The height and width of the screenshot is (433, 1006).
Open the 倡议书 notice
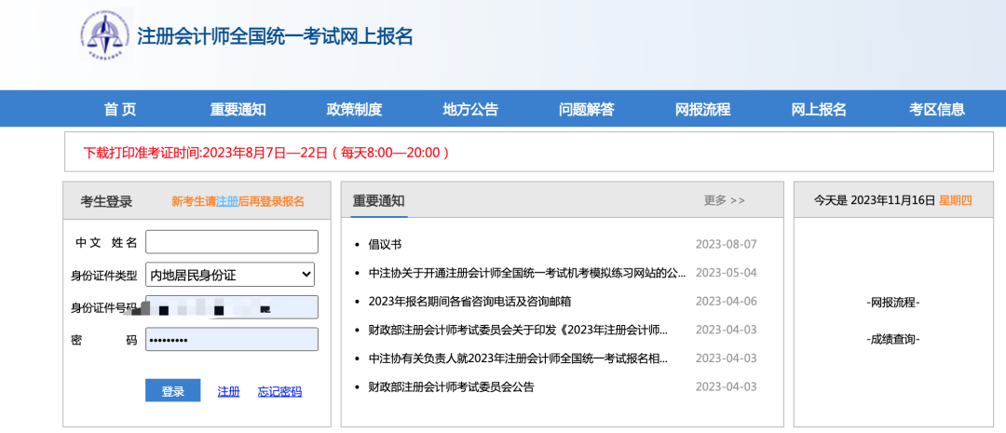click(x=385, y=245)
